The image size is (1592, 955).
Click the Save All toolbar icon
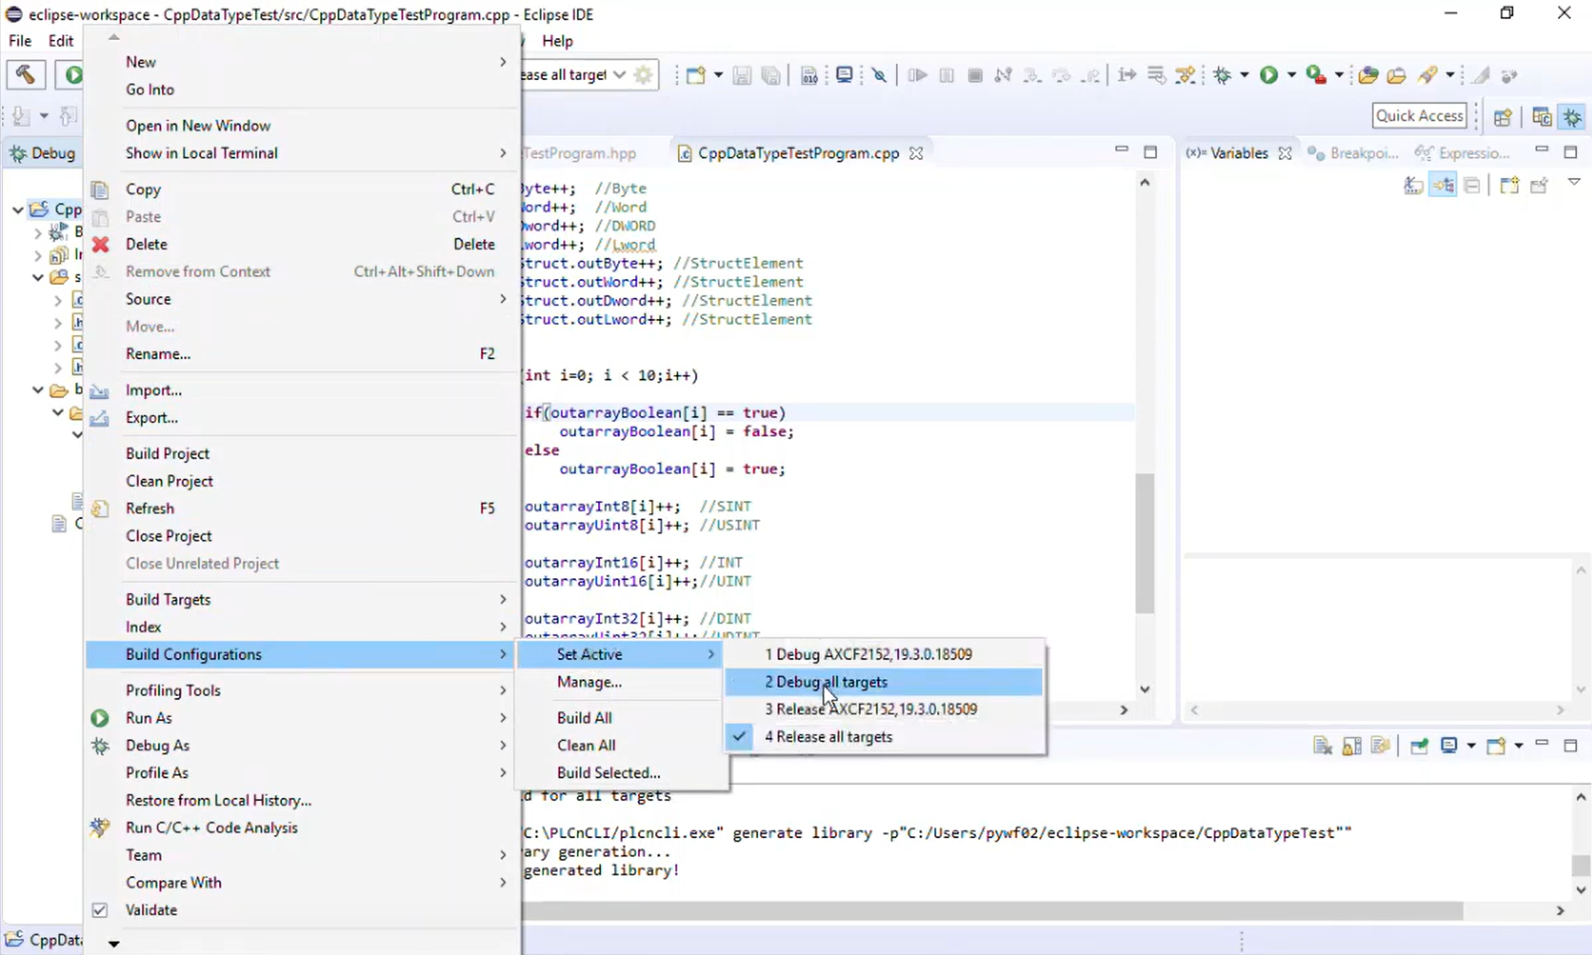pos(771,75)
